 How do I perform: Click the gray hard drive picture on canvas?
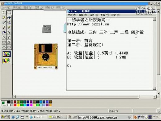[x=47, y=29]
